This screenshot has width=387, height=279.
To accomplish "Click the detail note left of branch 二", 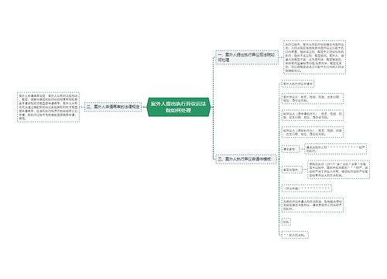I will coord(48,107).
